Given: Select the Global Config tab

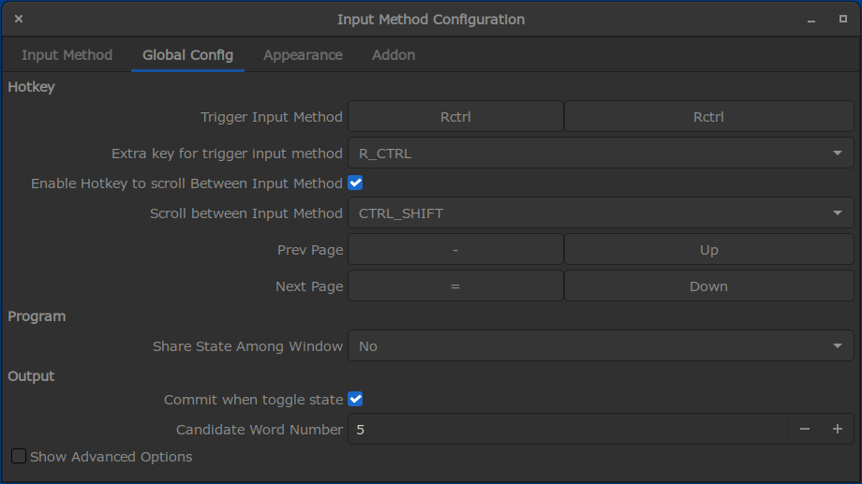Looking at the screenshot, I should [187, 55].
